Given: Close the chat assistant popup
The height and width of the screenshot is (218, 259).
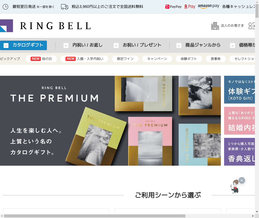Looking at the screenshot, I should 242,180.
